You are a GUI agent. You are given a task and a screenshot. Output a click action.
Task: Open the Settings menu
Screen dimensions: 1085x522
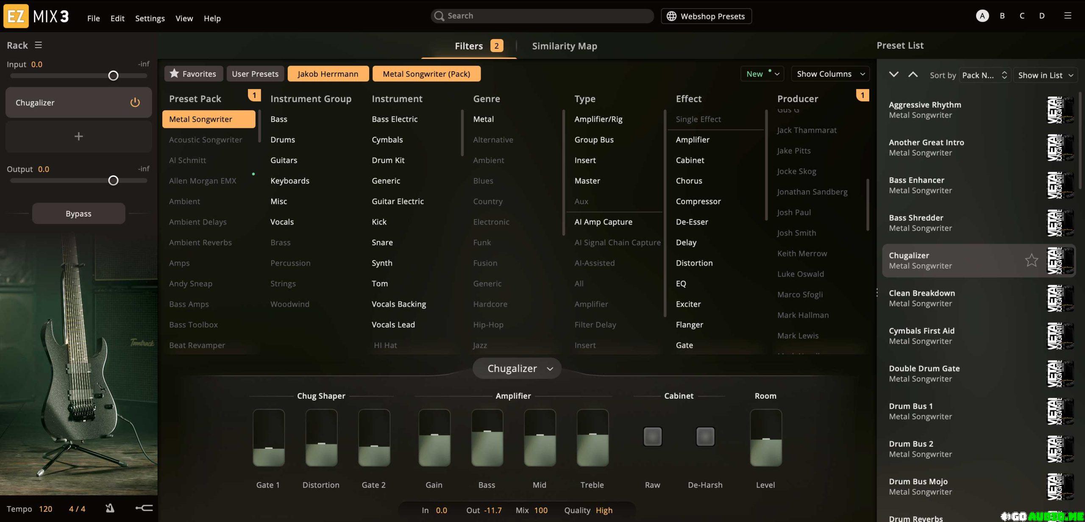(x=150, y=18)
